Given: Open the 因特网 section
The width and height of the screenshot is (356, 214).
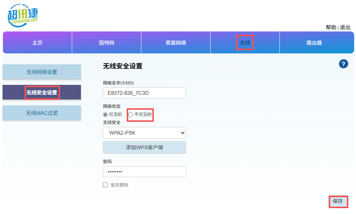Looking at the screenshot, I should click(x=106, y=42).
